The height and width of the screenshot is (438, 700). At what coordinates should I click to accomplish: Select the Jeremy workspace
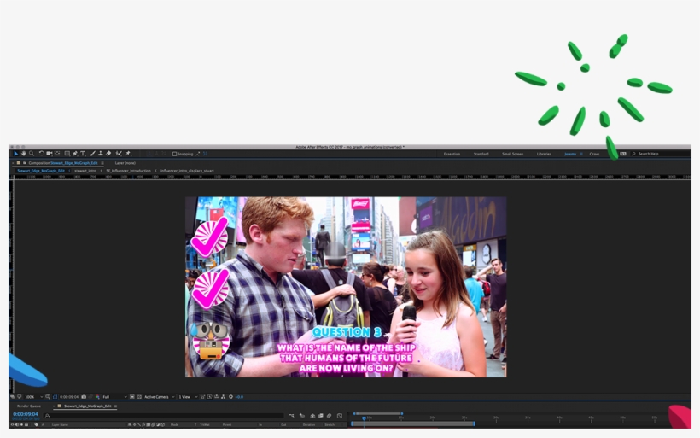tap(570, 154)
